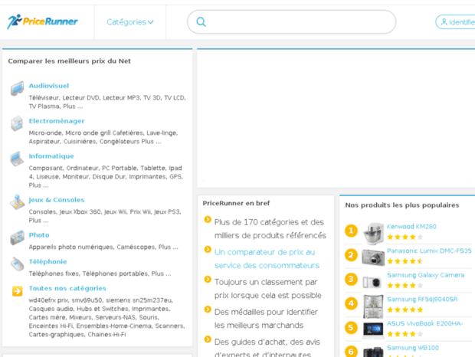Click the Samsung Galaxy Camera star rating
Screen dimensions: 475x357
point(405,285)
